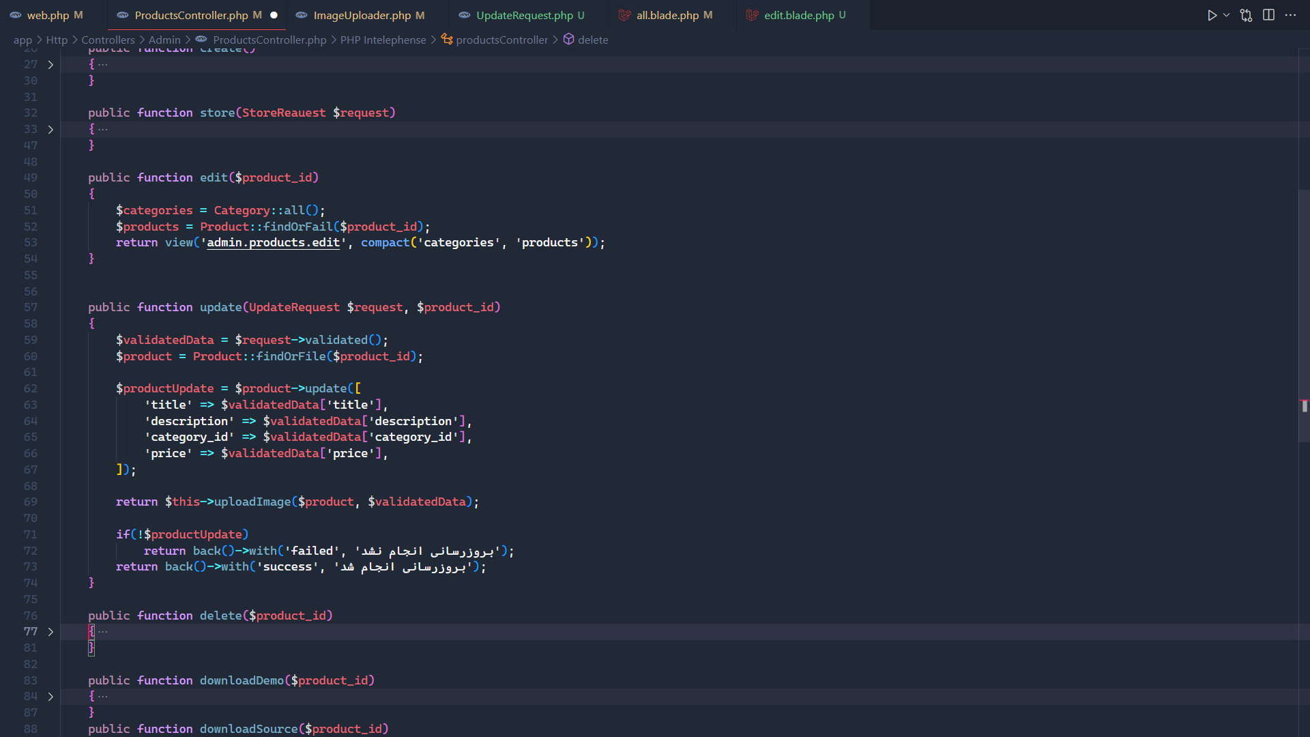This screenshot has height=737, width=1310.
Task: Click breadcrumb ProductsController.php file
Action: coord(270,40)
